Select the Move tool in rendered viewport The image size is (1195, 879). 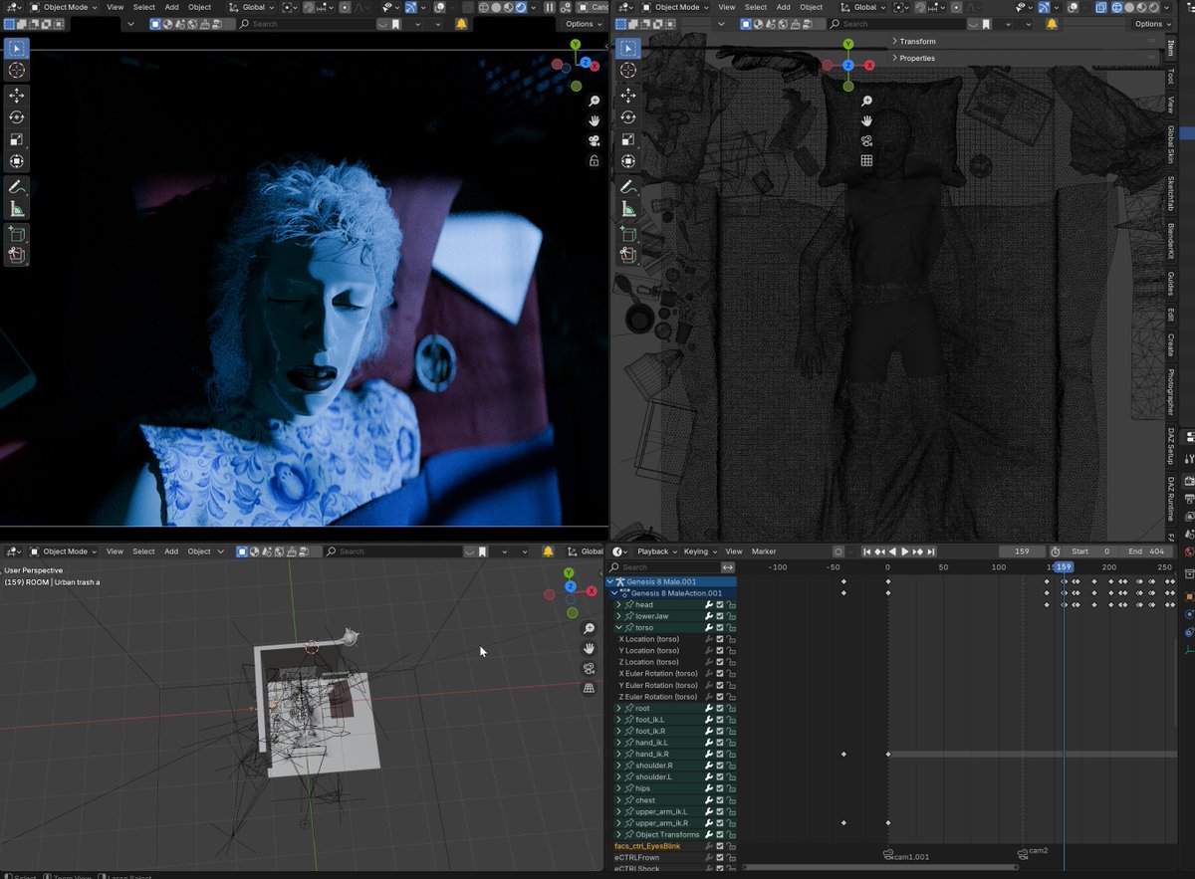pos(17,96)
